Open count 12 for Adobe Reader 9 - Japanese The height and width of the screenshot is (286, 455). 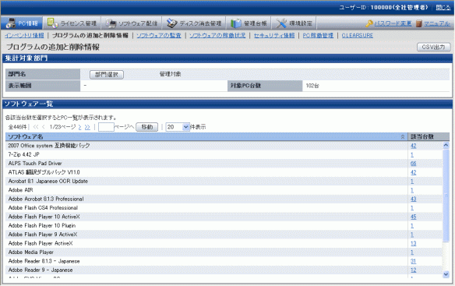pyautogui.click(x=414, y=270)
